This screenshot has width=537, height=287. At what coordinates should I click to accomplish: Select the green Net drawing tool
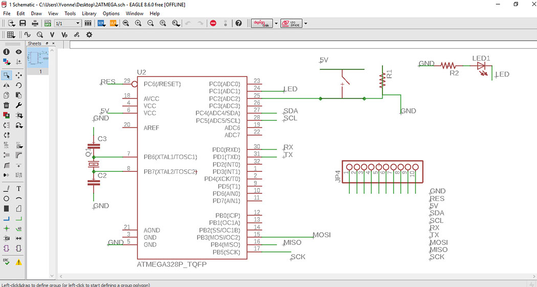[18, 218]
